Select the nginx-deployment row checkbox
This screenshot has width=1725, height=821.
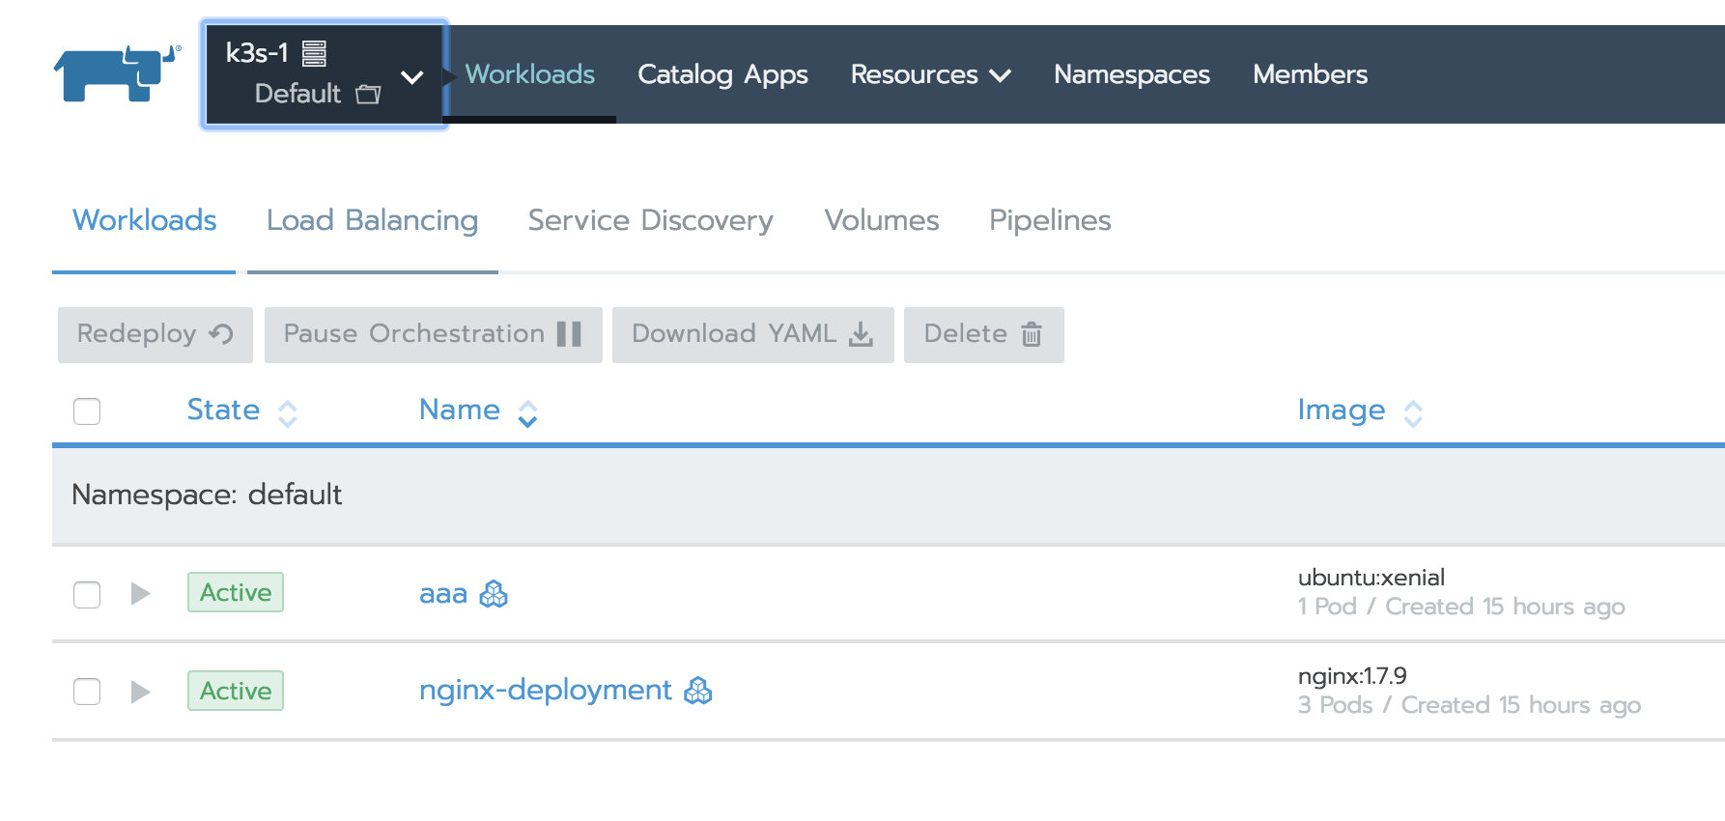[87, 692]
